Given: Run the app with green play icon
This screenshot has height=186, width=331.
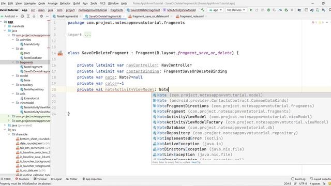Looking at the screenshot, I should [x=251, y=10].
